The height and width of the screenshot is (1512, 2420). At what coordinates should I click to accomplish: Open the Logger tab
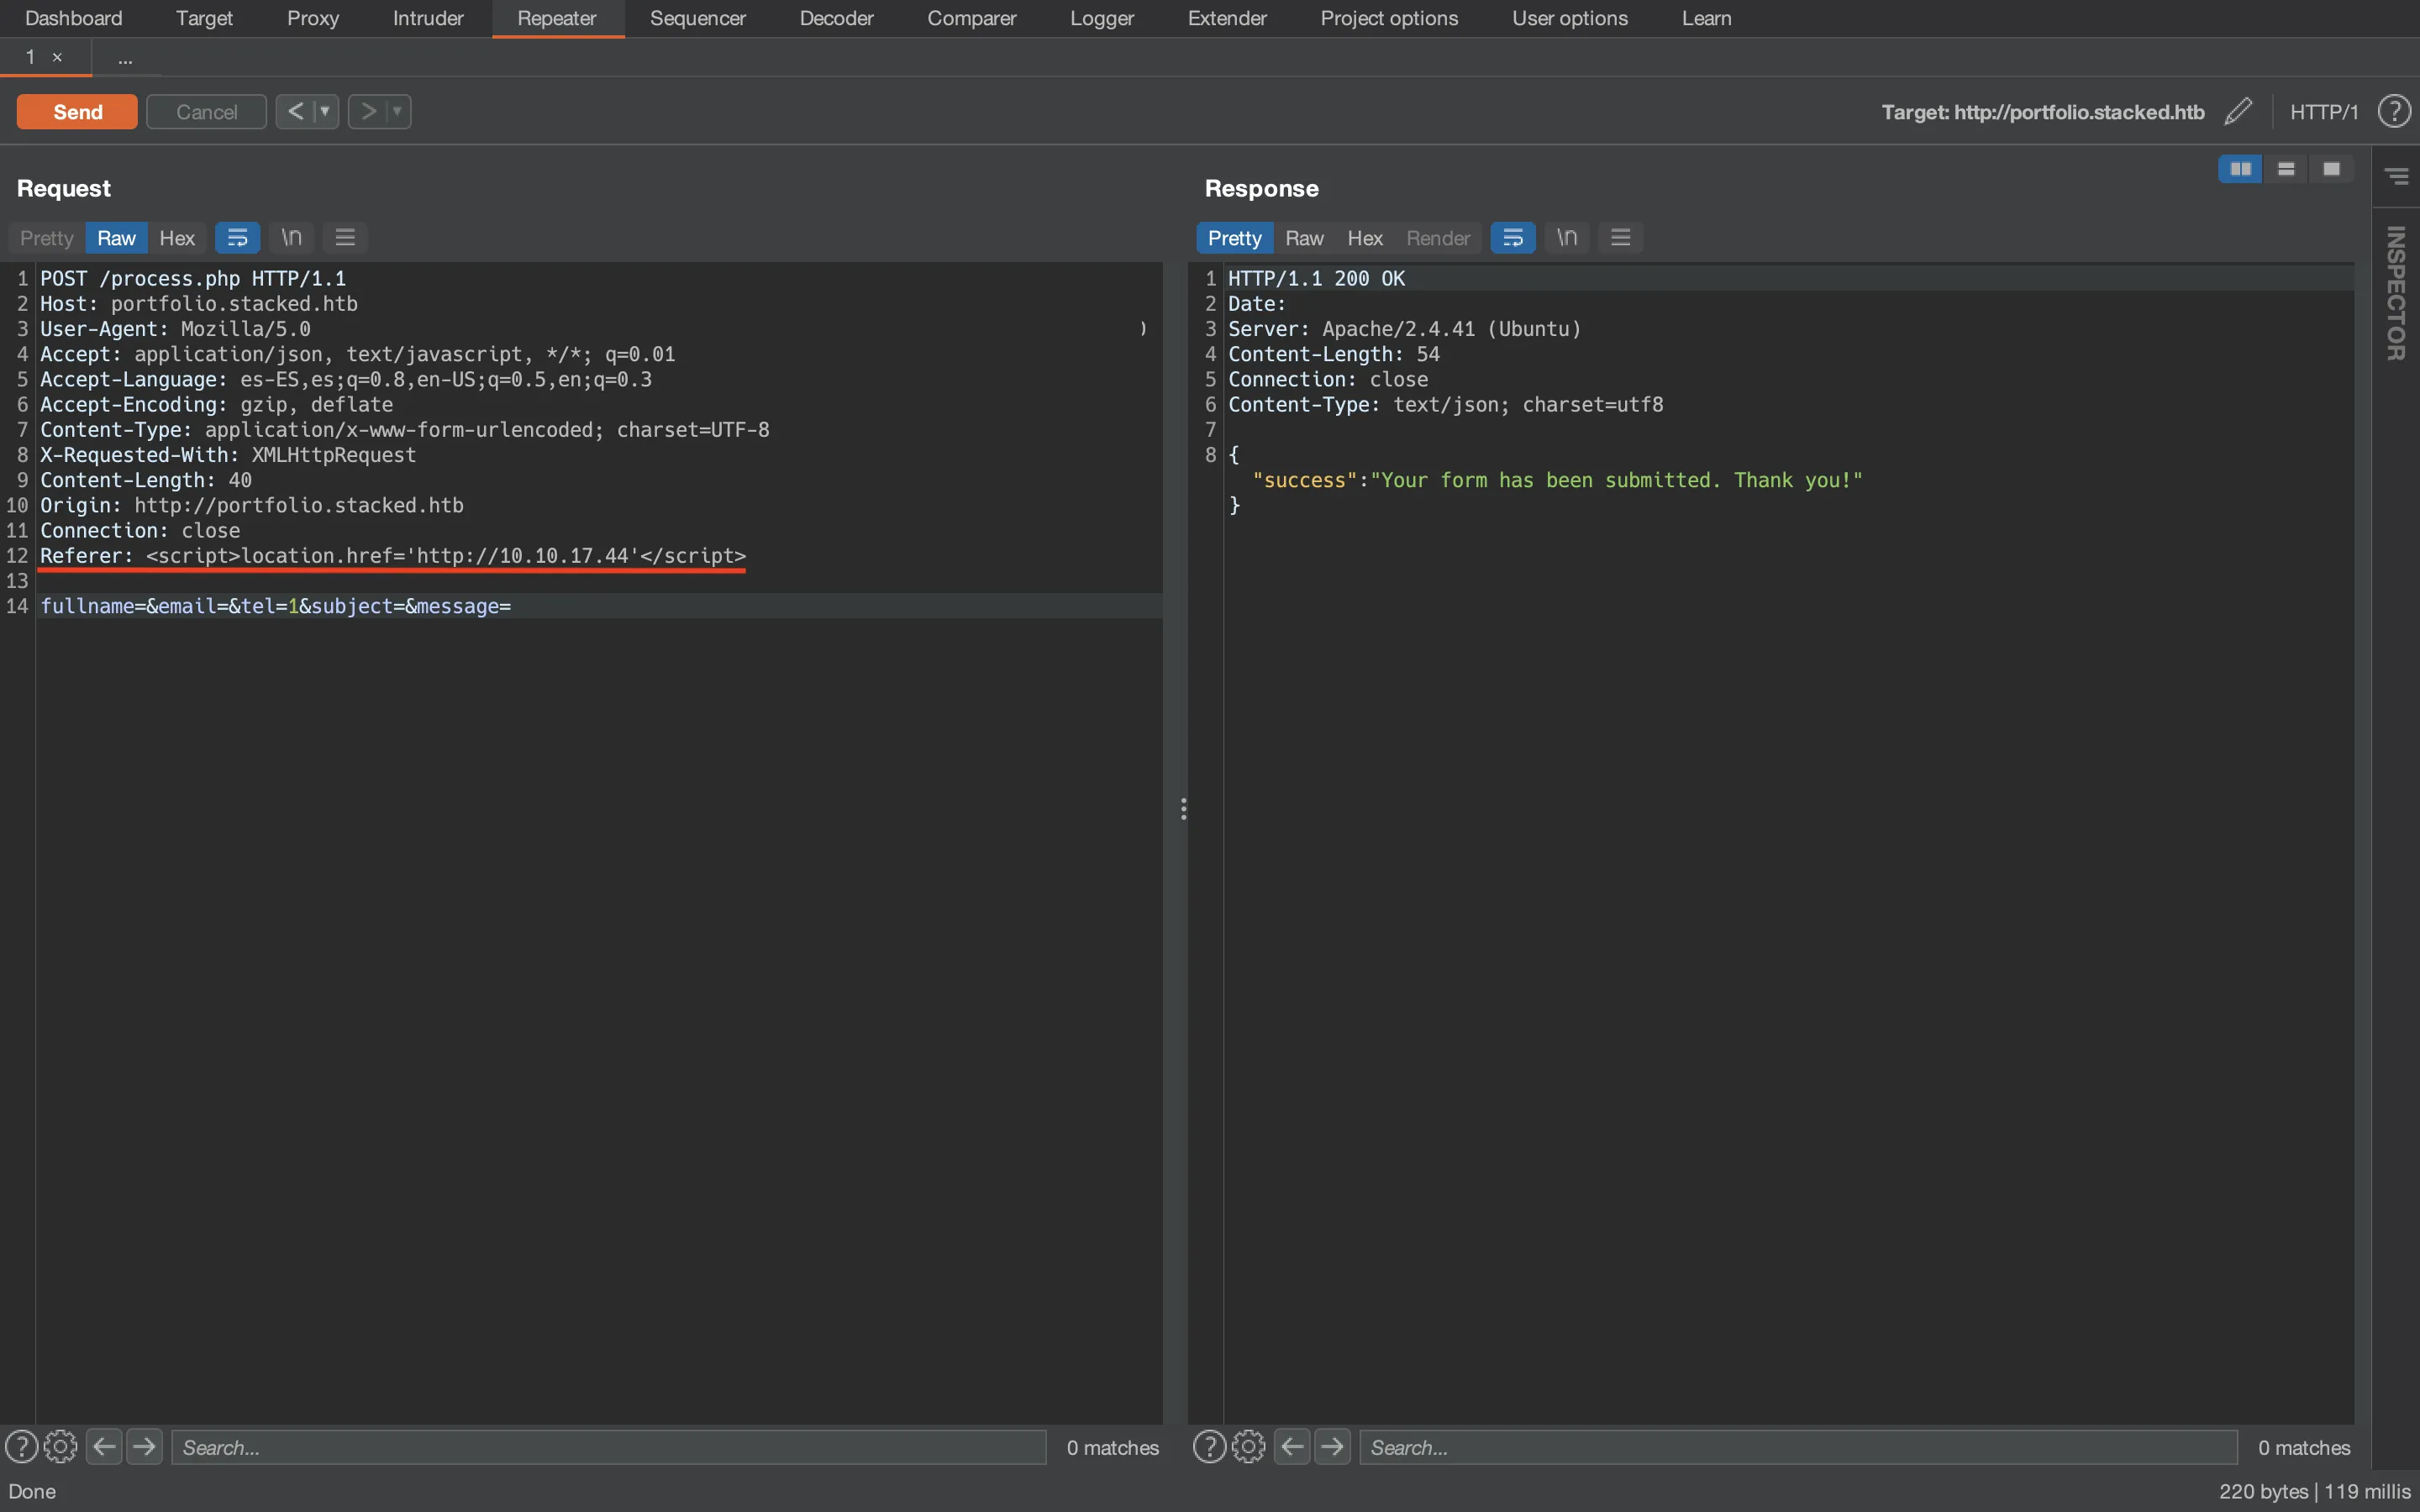click(1101, 18)
